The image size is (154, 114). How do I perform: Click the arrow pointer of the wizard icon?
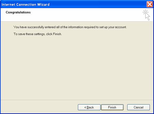click(148, 17)
